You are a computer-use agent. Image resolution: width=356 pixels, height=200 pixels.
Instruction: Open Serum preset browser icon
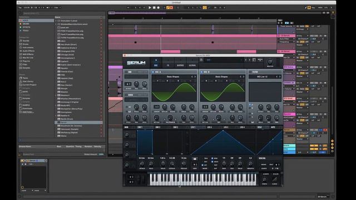tap(254, 60)
